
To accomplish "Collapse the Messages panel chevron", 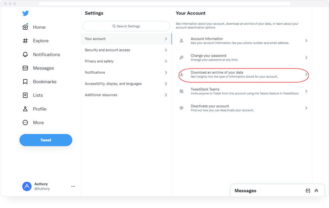I will [x=316, y=191].
